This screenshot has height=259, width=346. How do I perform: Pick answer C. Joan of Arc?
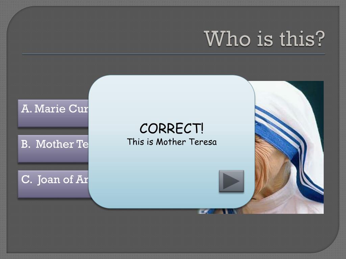point(53,184)
